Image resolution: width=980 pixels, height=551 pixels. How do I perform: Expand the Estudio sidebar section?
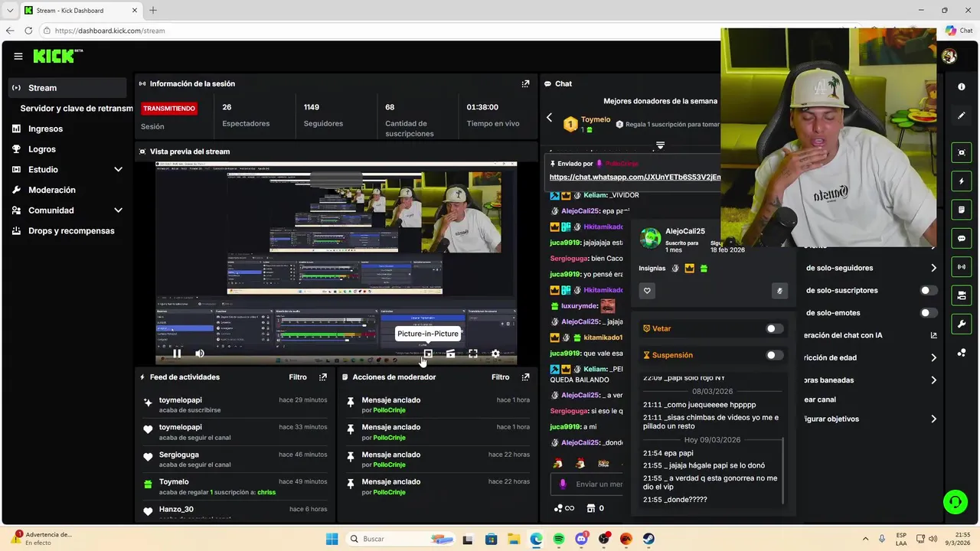(118, 170)
